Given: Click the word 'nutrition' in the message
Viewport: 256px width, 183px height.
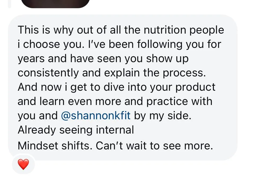Looking at the screenshot, I should click(x=165, y=30).
